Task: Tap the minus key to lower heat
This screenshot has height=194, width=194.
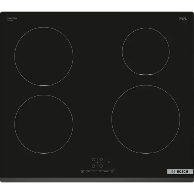Action: tap(94, 172)
